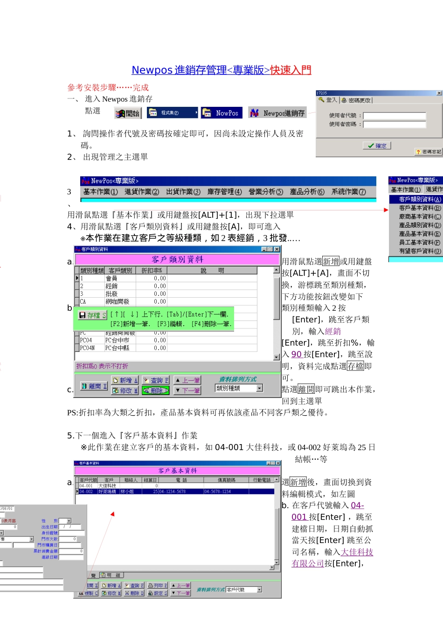Open the 營業分析(5) menu
Screen dimensions: 443x627
point(266,192)
